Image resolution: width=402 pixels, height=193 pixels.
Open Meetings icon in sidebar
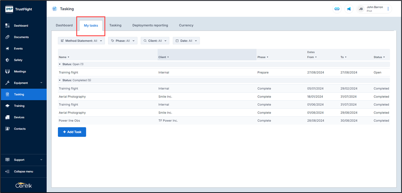pyautogui.click(x=7, y=72)
